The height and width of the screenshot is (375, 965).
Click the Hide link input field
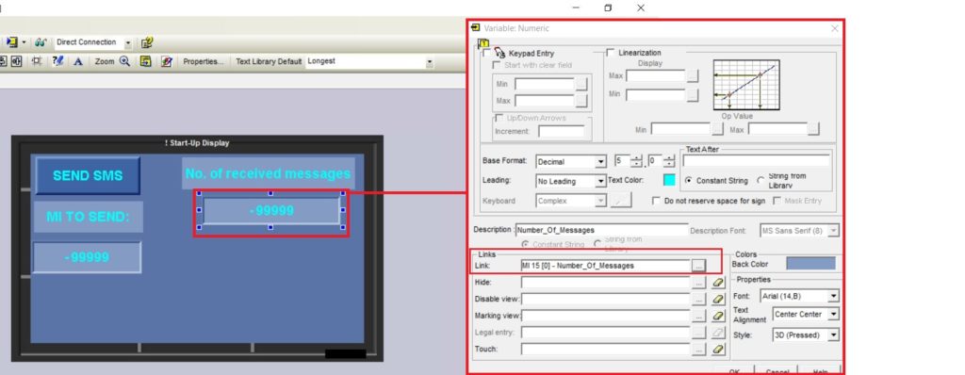click(x=606, y=283)
